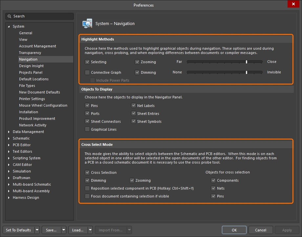The image size is (302, 237).
Task: Select Network Activity in the tree
Action: (x=33, y=125)
